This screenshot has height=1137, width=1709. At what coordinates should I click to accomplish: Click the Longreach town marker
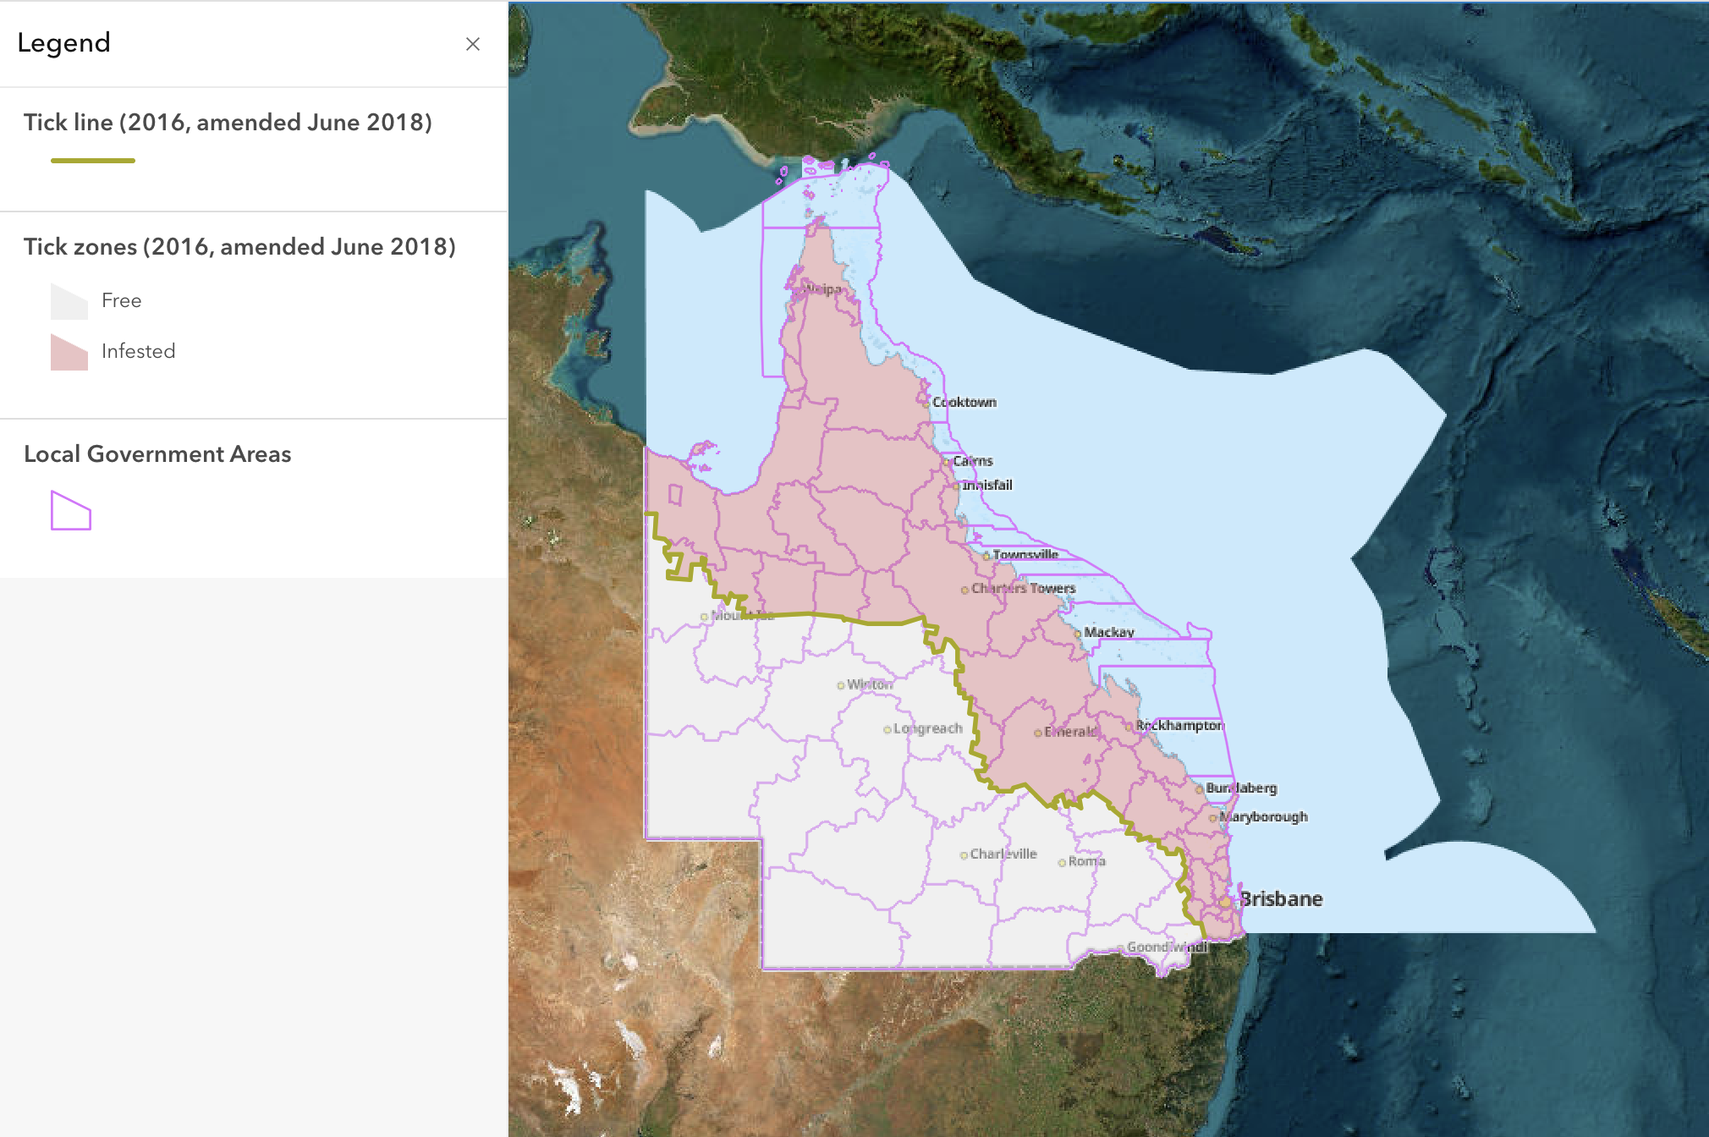(x=887, y=729)
